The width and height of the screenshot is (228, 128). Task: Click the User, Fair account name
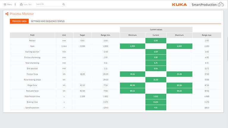pos(28,4)
